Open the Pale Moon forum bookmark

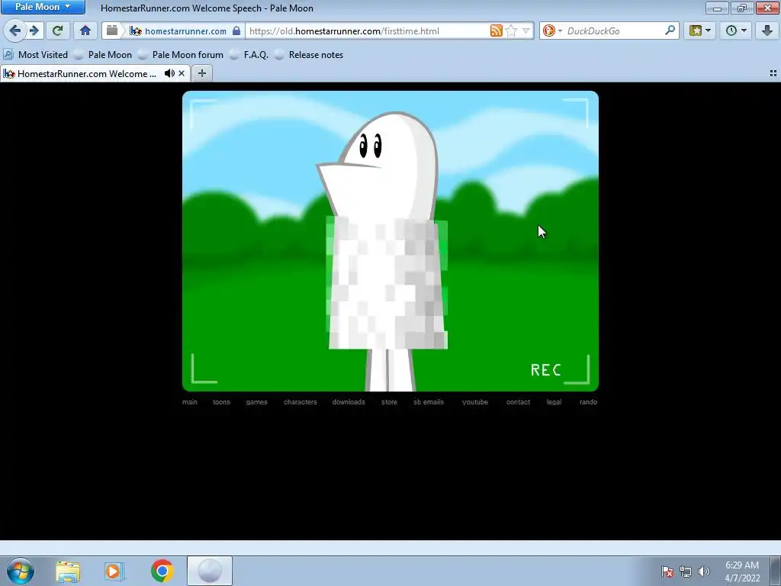click(x=181, y=55)
